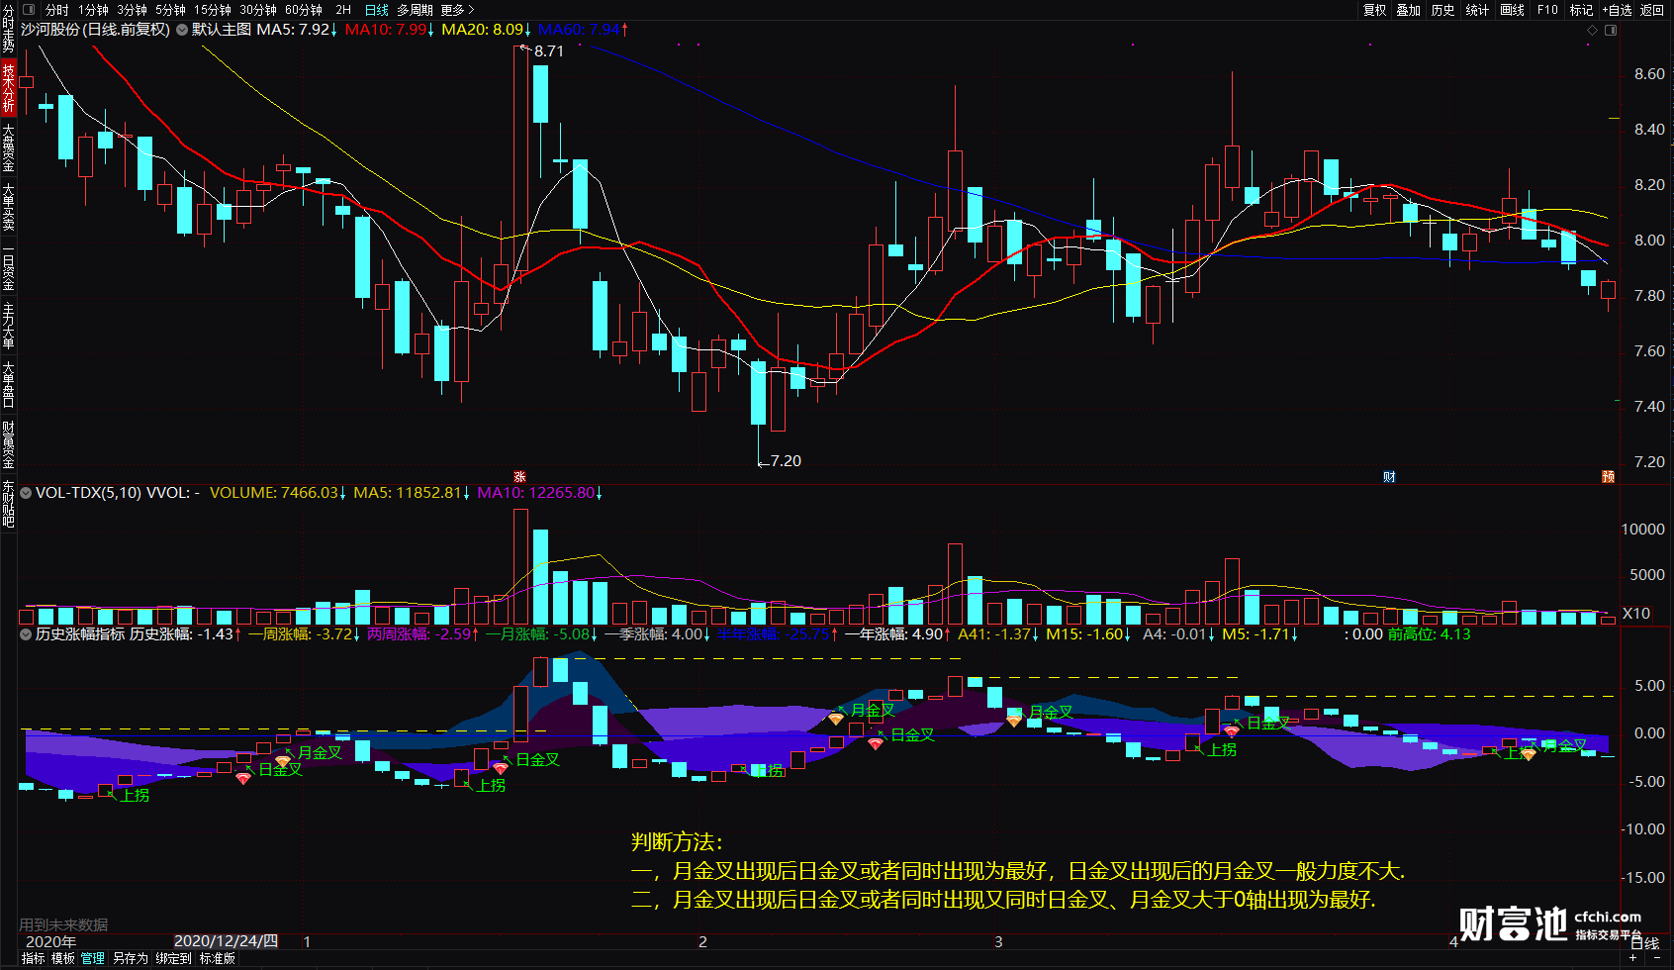
Task: Select the 日线 period
Action: point(377,10)
